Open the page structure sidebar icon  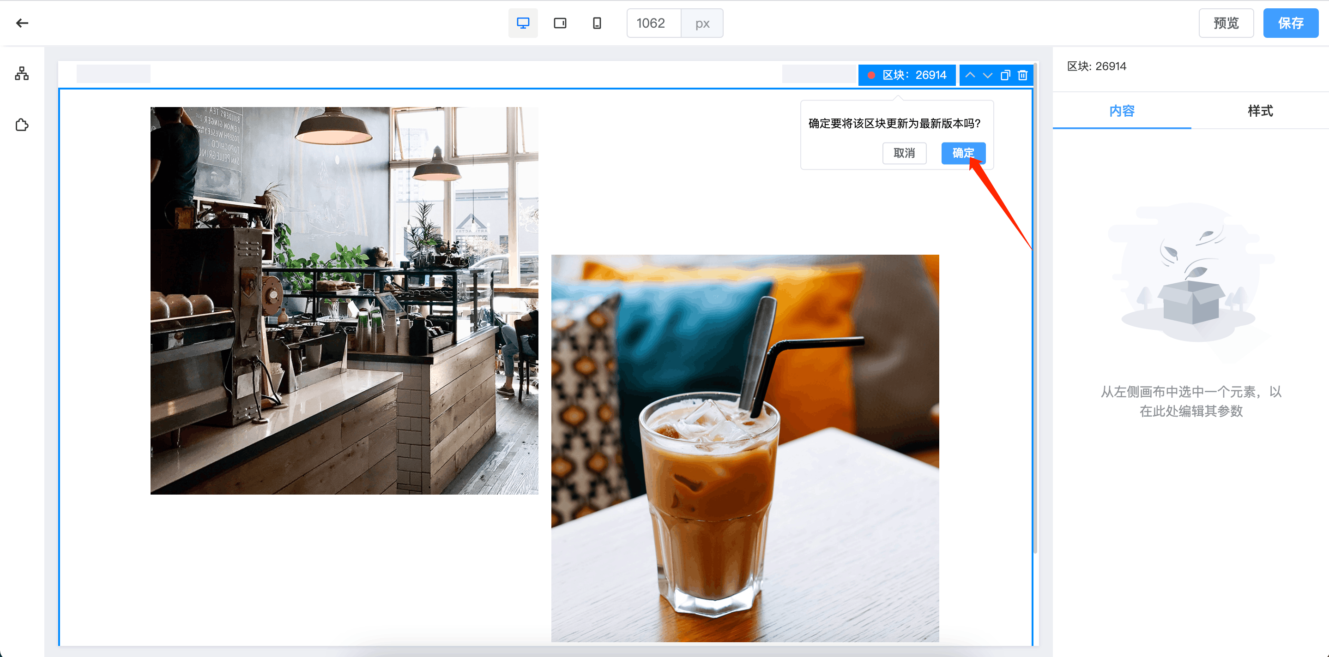click(22, 74)
